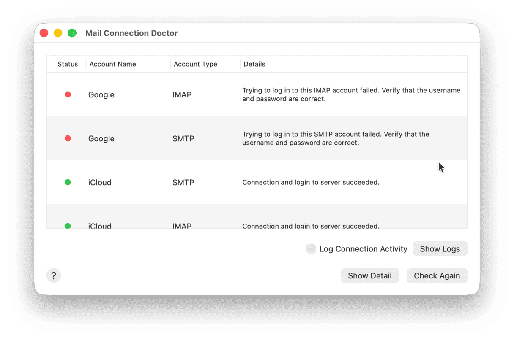Click the iCloud SMTP connection succeeded details text
This screenshot has width=514, height=340.
click(x=311, y=183)
